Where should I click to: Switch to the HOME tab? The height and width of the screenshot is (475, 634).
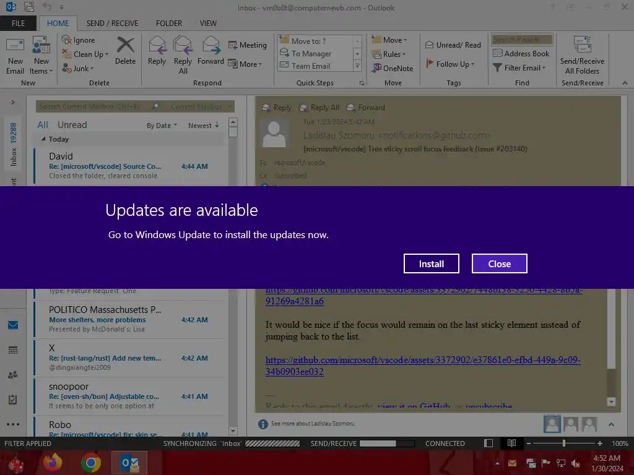coord(58,24)
